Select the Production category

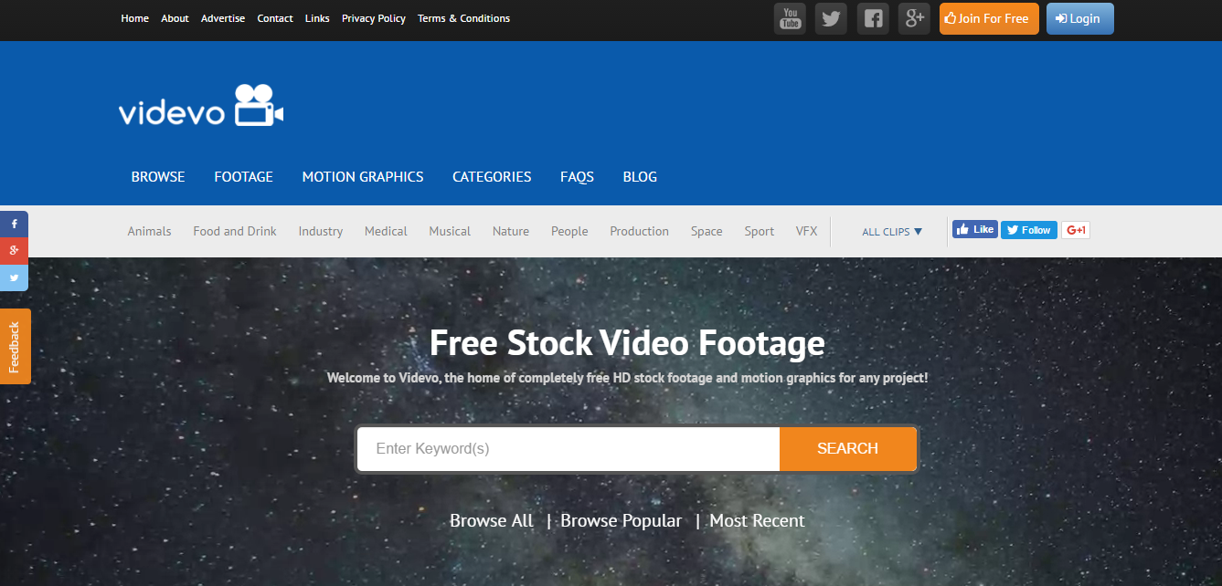tap(640, 232)
